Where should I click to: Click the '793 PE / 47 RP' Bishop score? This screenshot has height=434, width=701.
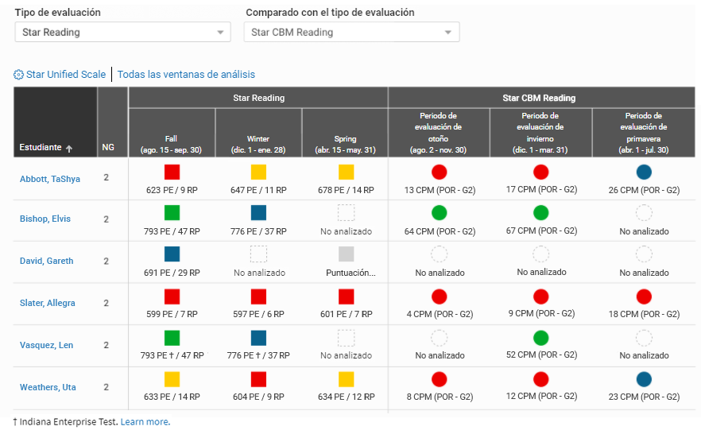172,231
